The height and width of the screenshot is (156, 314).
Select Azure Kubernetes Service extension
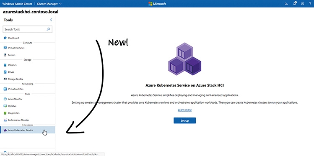[27, 130]
